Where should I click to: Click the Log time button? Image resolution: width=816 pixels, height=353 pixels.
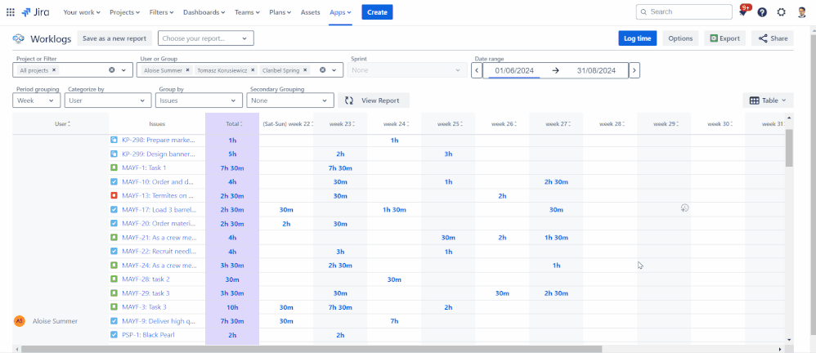pos(638,38)
